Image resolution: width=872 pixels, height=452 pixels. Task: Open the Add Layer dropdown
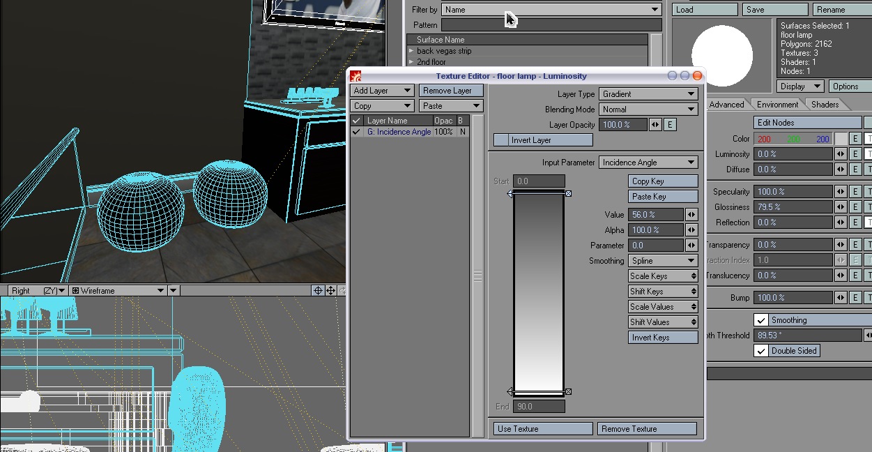coord(382,91)
